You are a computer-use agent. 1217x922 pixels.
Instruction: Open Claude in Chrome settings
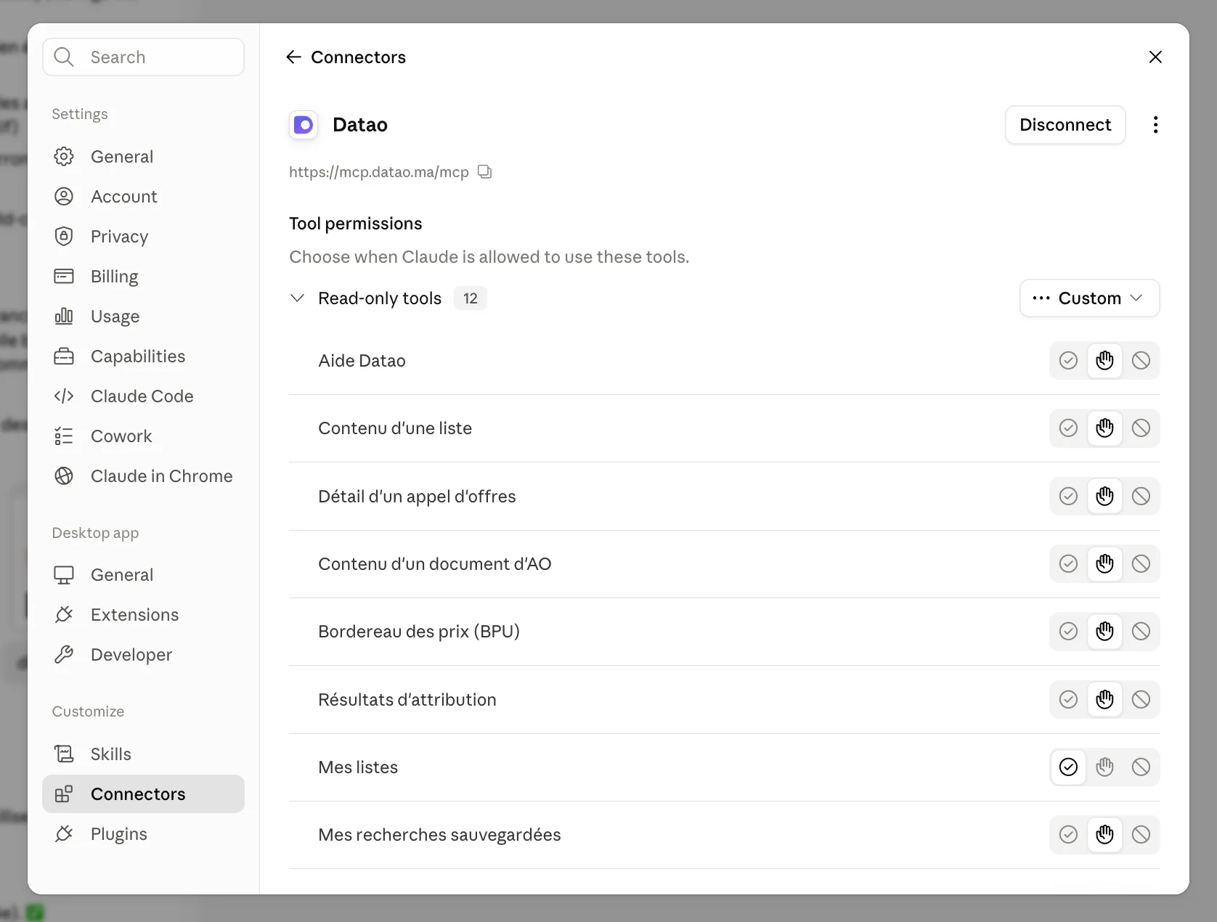coord(144,476)
